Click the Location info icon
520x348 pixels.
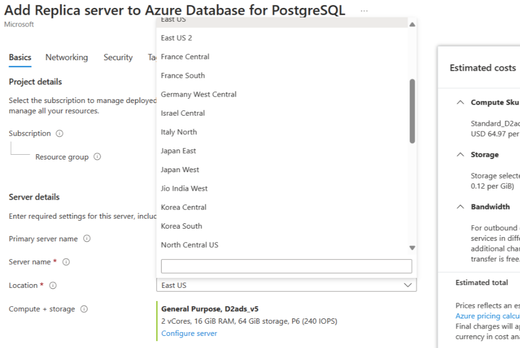click(x=53, y=285)
